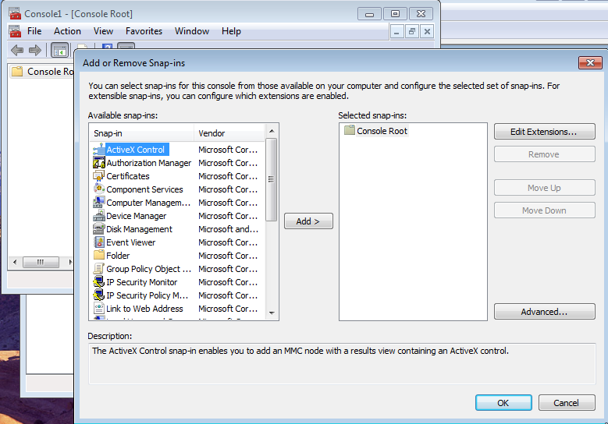Click the Edit Extensions... button
608x424 pixels.
[x=544, y=132]
